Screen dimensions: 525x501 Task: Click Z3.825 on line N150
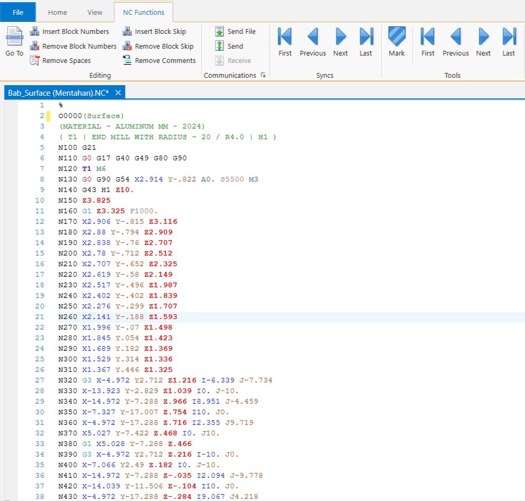(96, 200)
